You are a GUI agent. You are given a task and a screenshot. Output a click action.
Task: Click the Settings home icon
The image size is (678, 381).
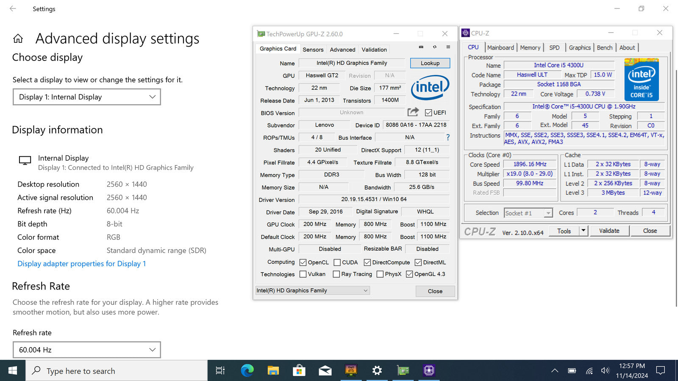(x=18, y=39)
